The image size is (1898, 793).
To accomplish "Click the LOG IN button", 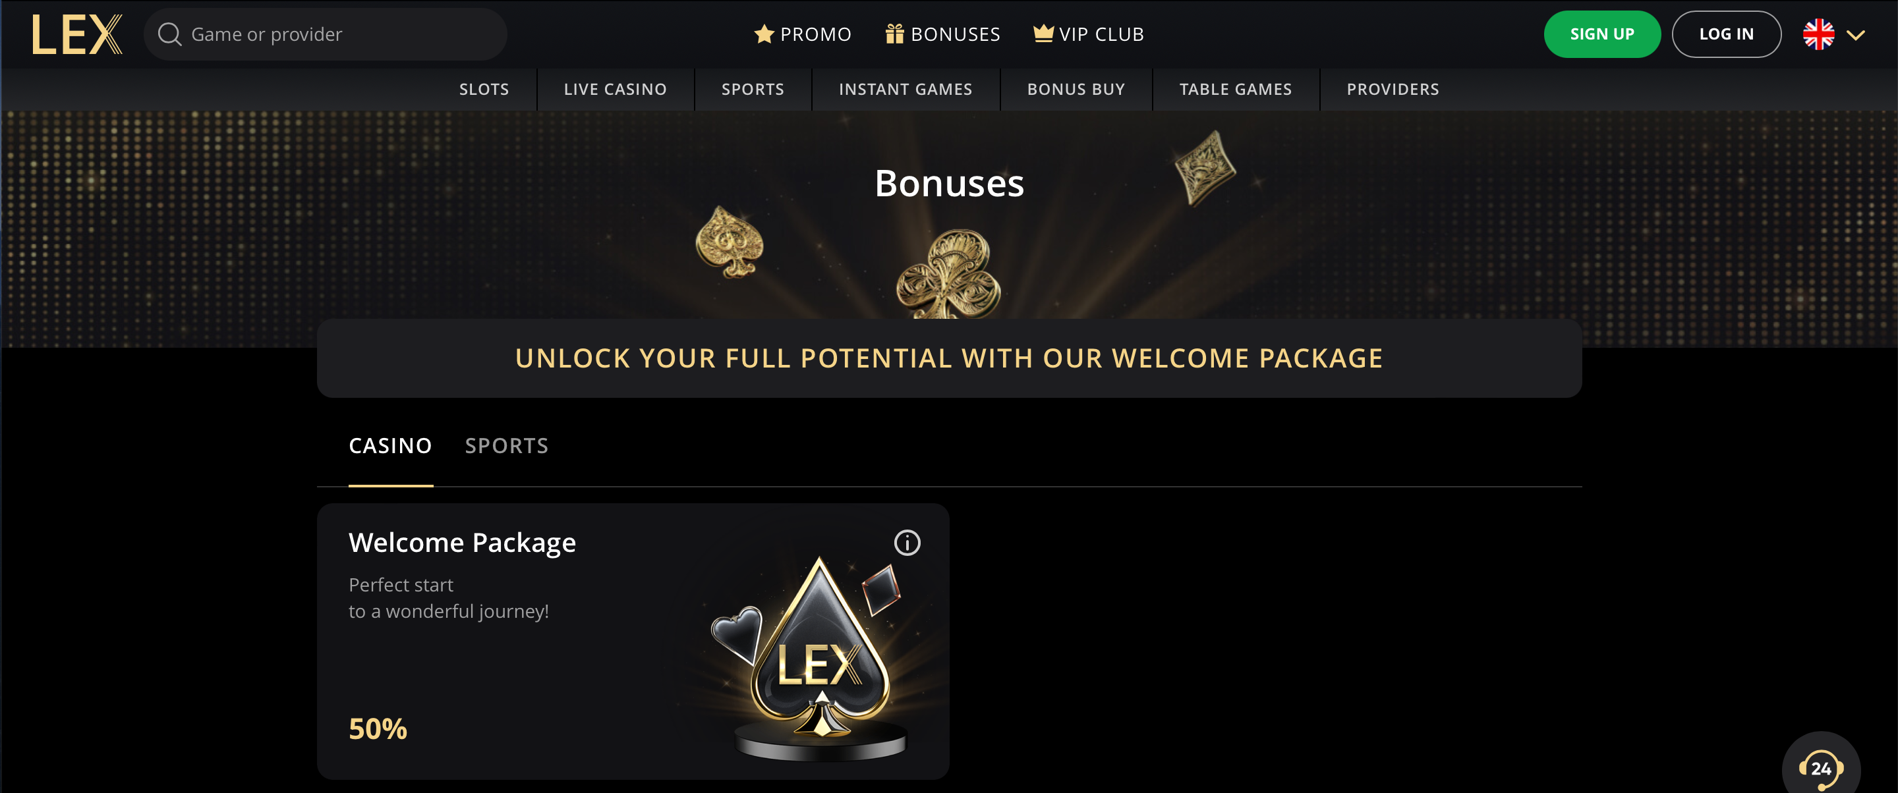I will coord(1725,35).
